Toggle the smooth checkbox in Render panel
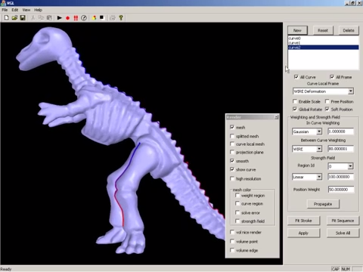Image resolution: width=363 pixels, height=272 pixels. click(232, 161)
